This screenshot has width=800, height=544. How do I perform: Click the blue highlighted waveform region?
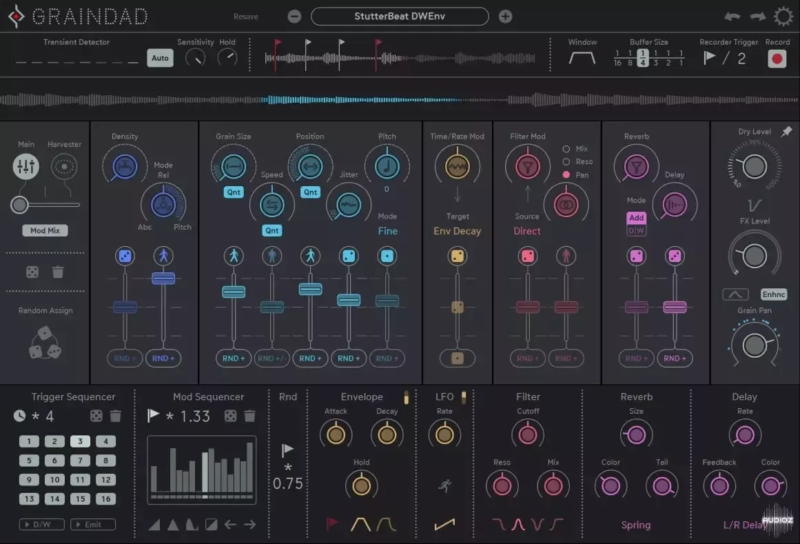[362, 100]
